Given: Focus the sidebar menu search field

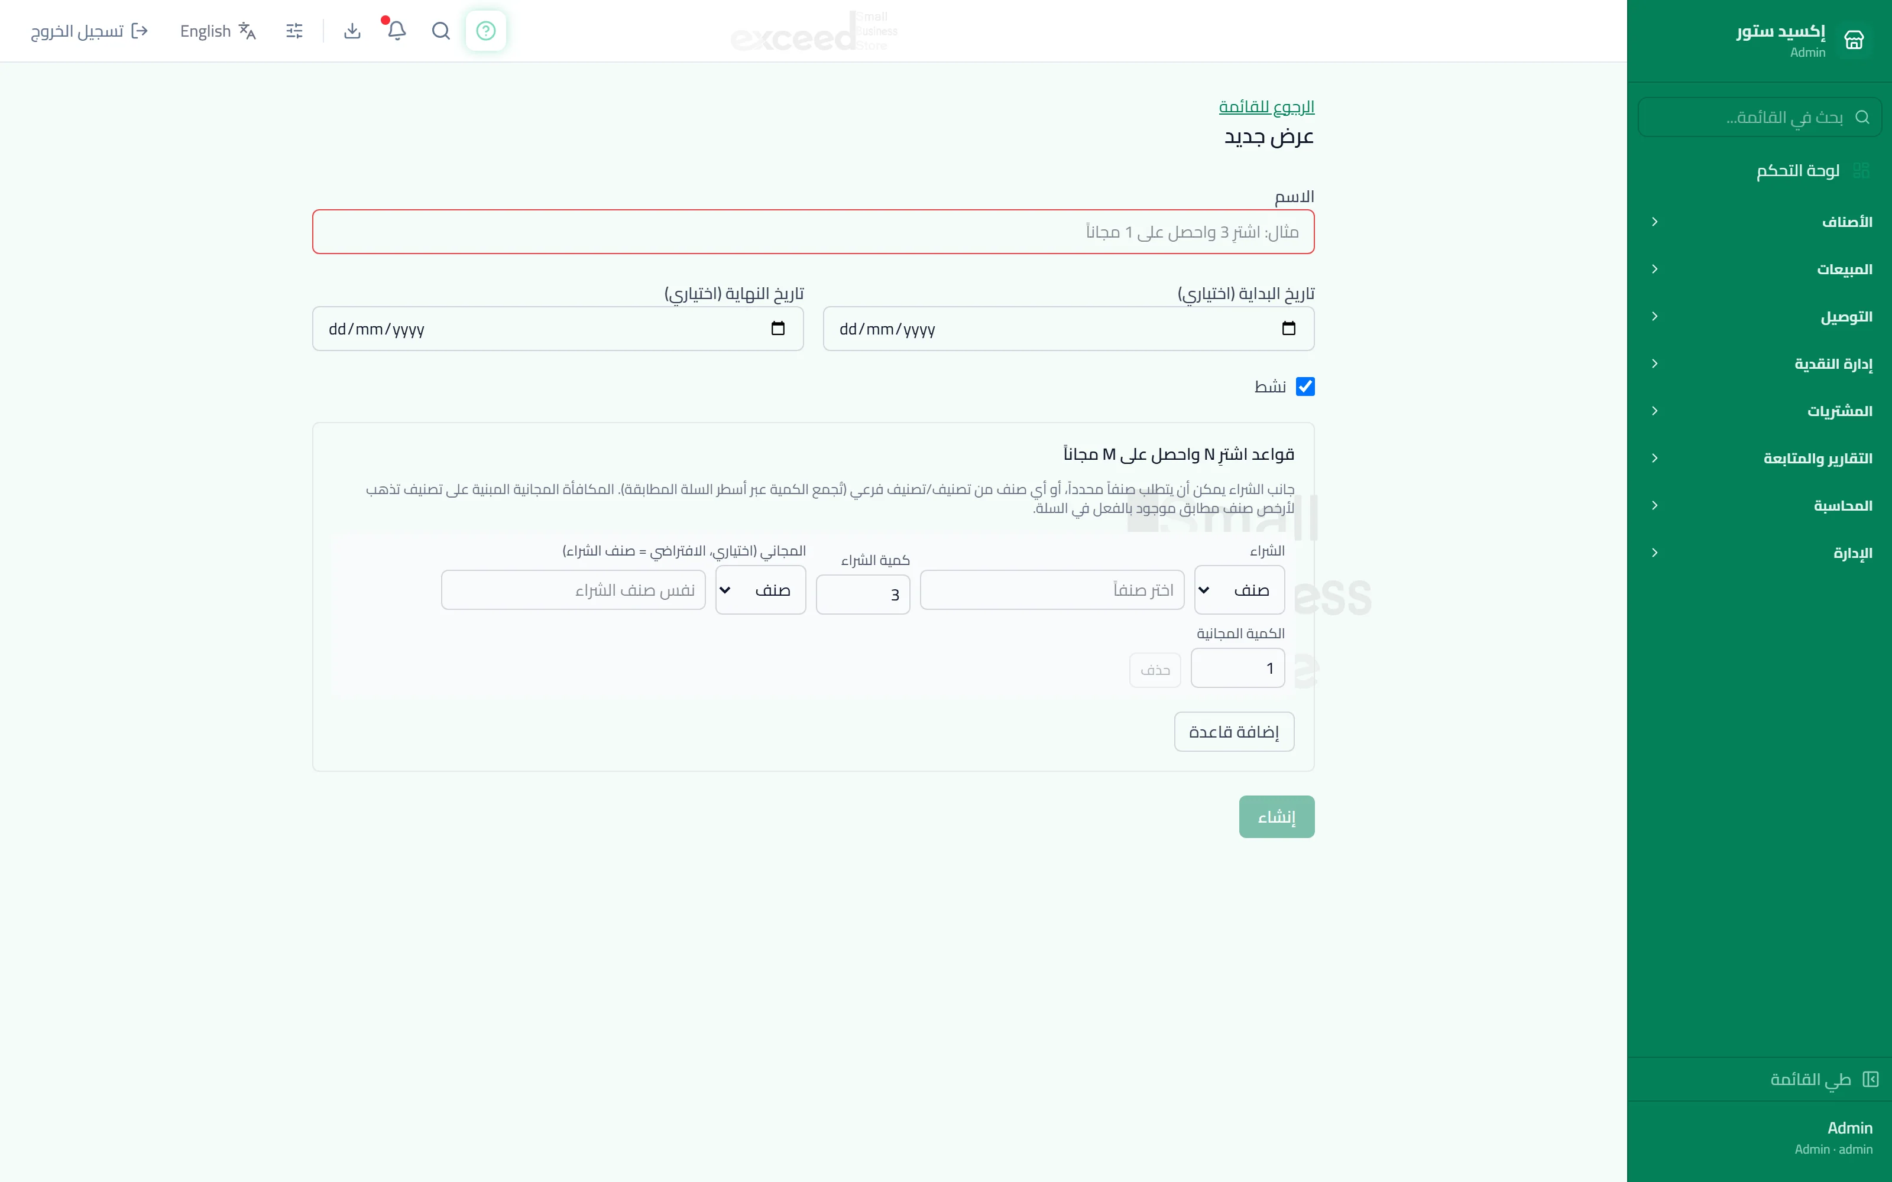Looking at the screenshot, I should coord(1760,117).
